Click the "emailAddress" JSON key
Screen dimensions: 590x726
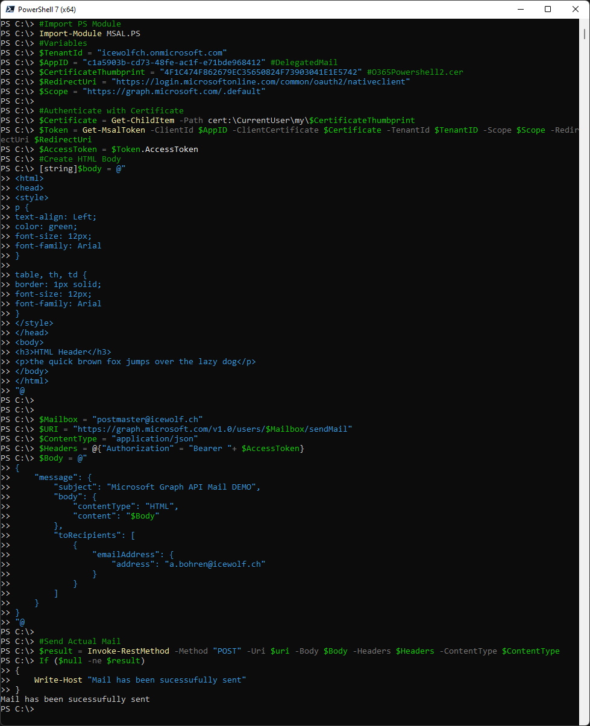126,555
